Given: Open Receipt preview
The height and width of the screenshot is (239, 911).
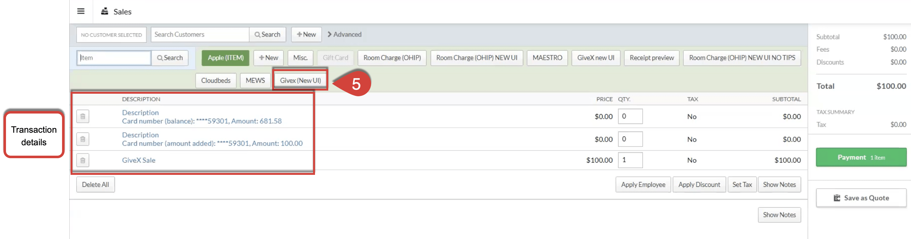Looking at the screenshot, I should click(652, 58).
